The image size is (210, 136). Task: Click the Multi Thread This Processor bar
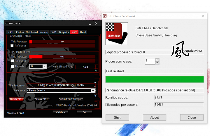tap(62, 57)
